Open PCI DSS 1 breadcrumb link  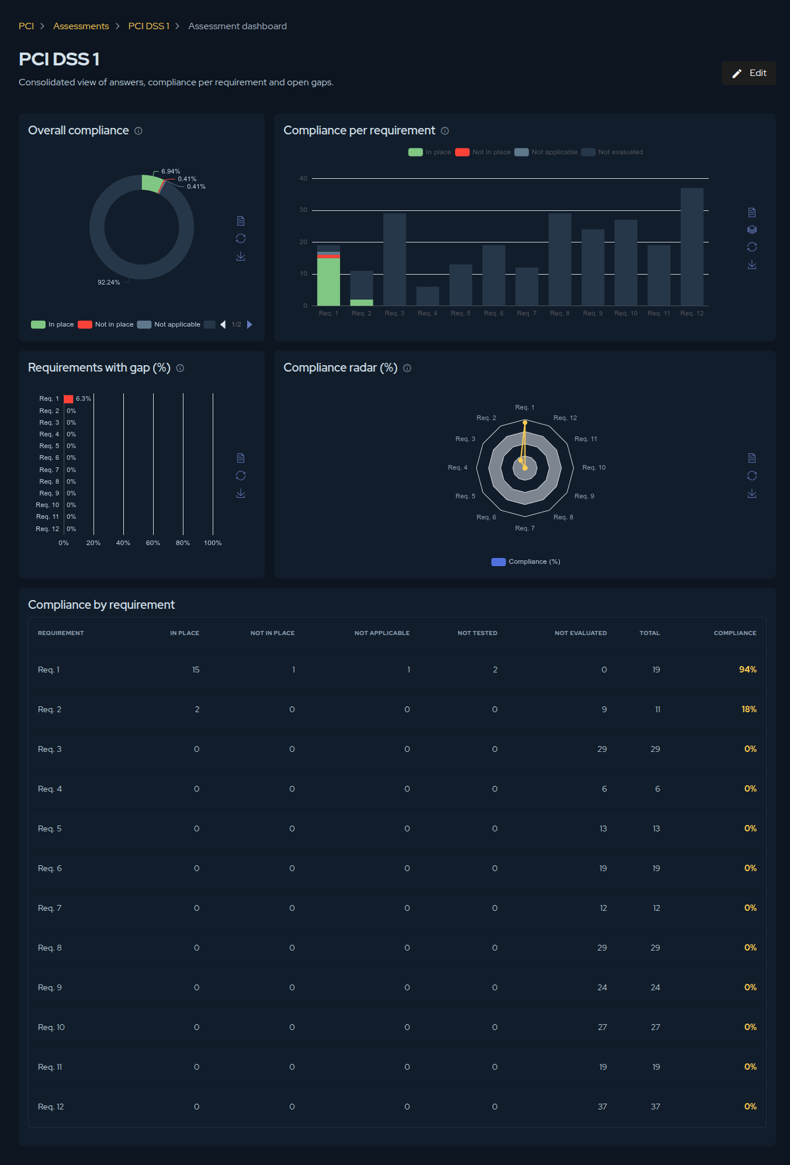149,26
